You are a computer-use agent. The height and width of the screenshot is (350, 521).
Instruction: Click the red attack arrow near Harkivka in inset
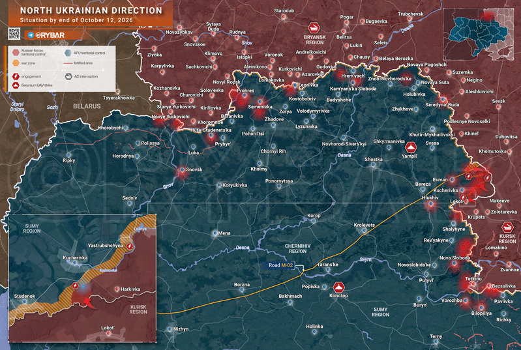pyautogui.click(x=89, y=303)
